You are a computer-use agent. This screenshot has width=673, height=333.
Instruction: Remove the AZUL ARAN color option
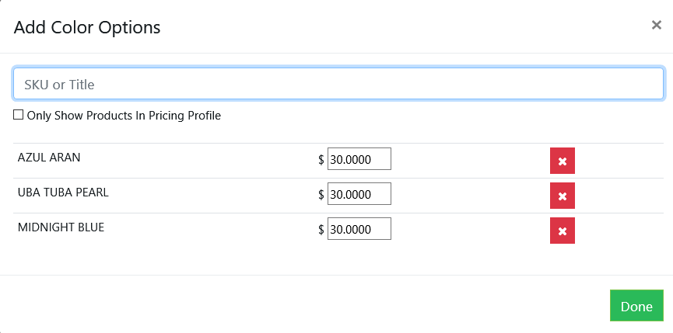point(562,161)
